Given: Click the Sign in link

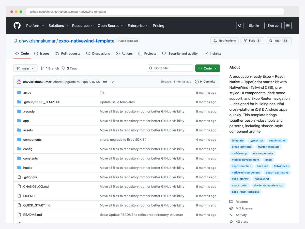Looking at the screenshot, I should click(x=254, y=25).
